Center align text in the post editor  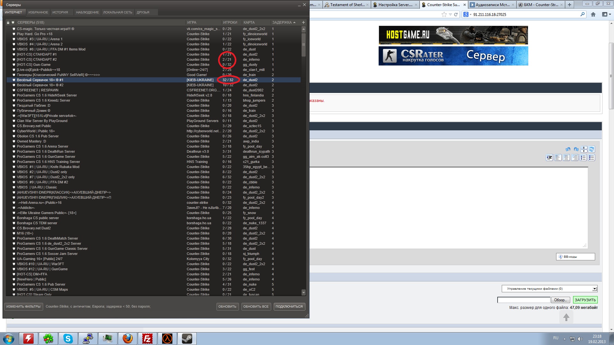coord(566,157)
